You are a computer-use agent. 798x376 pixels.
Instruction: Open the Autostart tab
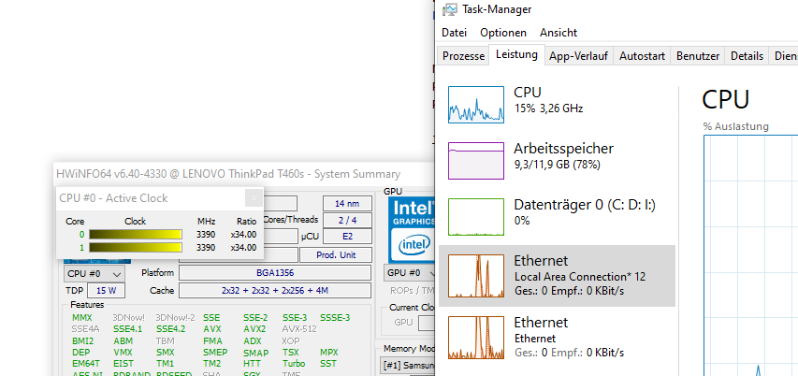coord(642,56)
